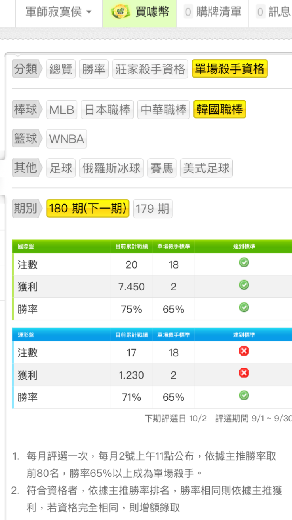Click red cross for 運彩盤 注數

244,351
